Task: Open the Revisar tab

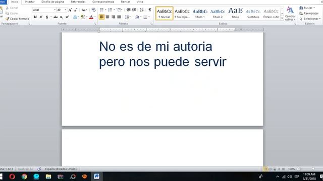Action: [x=125, y=2]
